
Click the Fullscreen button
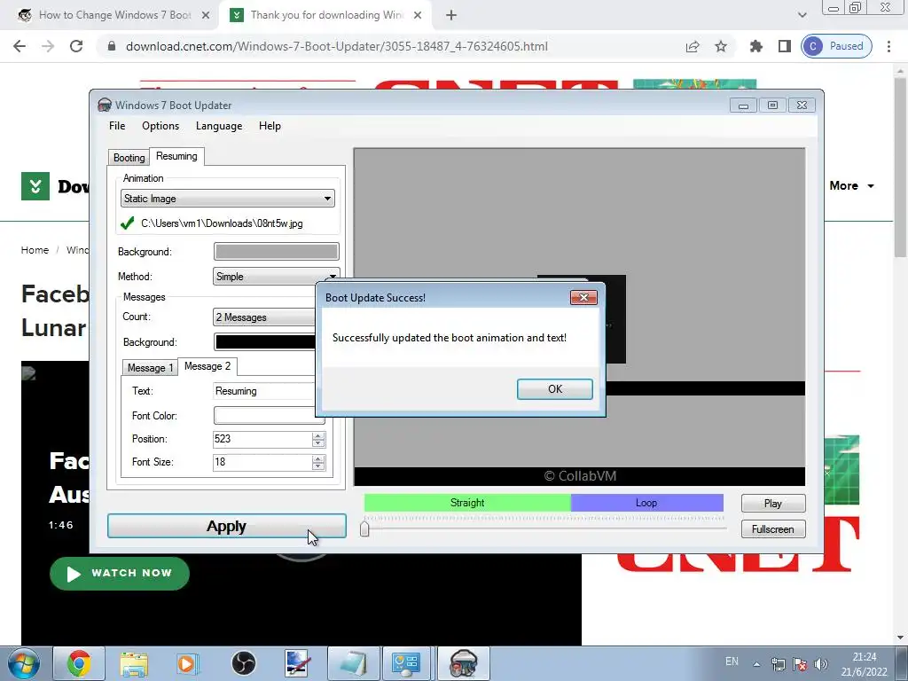773,529
